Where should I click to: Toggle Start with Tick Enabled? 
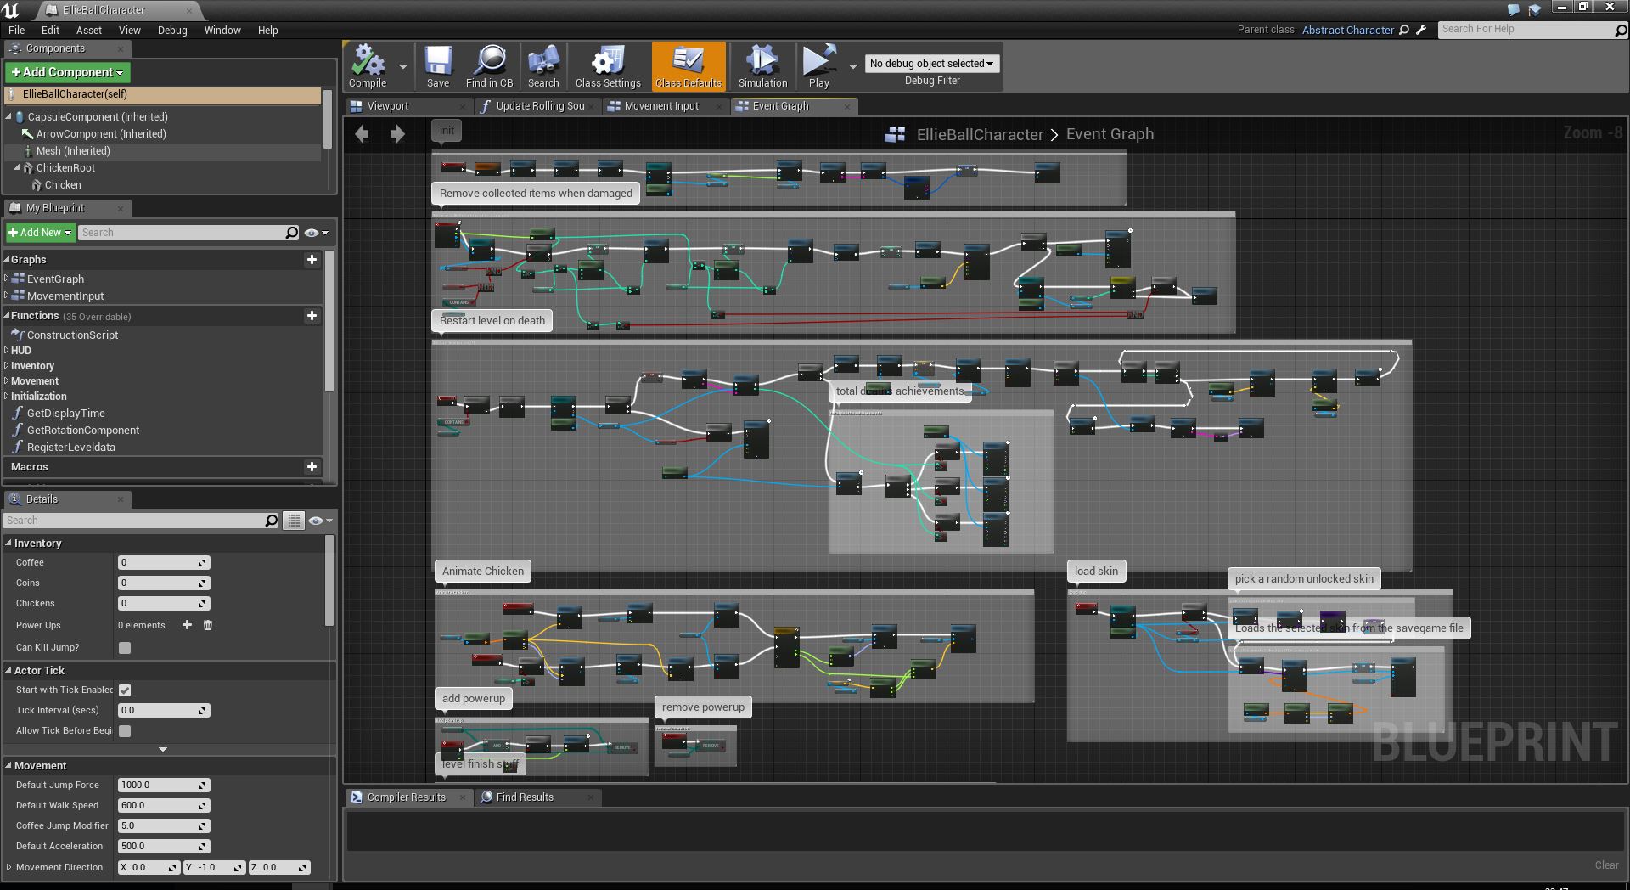125,690
